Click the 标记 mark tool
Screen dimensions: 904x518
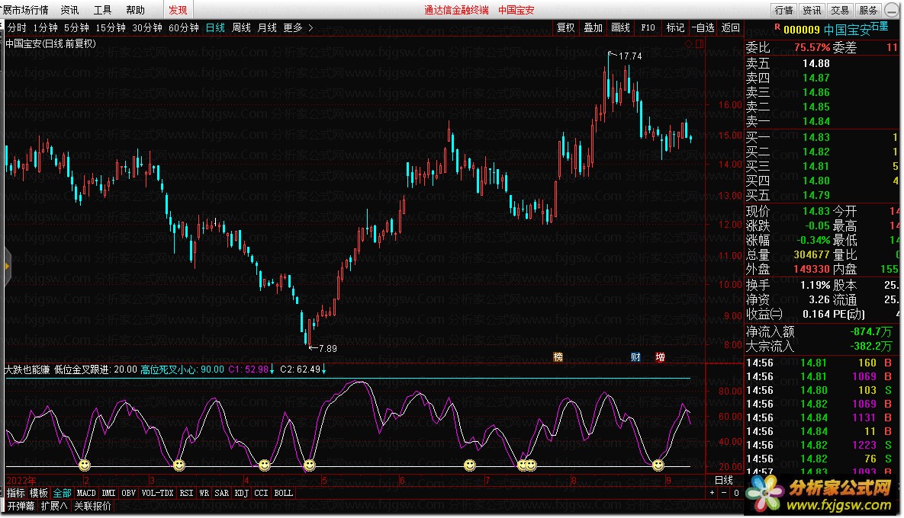click(x=675, y=27)
